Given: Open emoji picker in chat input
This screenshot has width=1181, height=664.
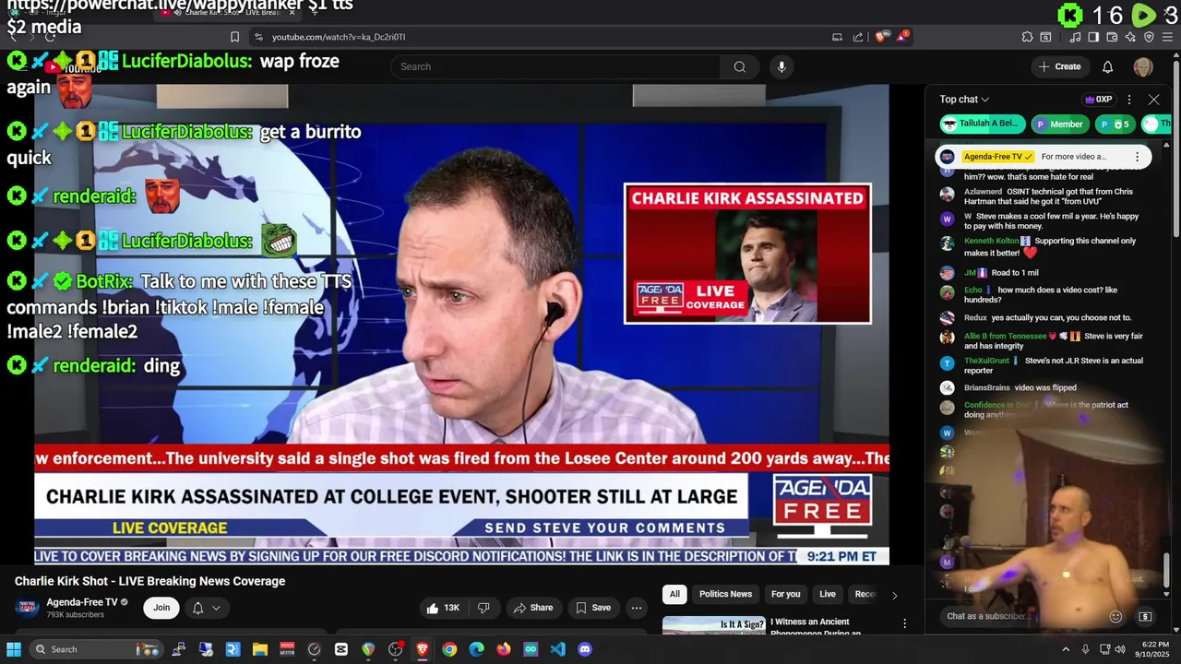Looking at the screenshot, I should (x=1115, y=616).
